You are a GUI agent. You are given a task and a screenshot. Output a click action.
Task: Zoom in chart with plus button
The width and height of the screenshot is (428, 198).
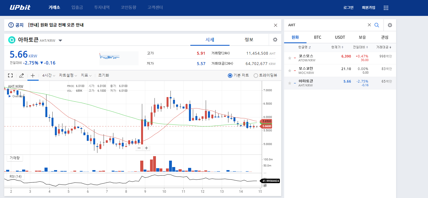click(146, 148)
